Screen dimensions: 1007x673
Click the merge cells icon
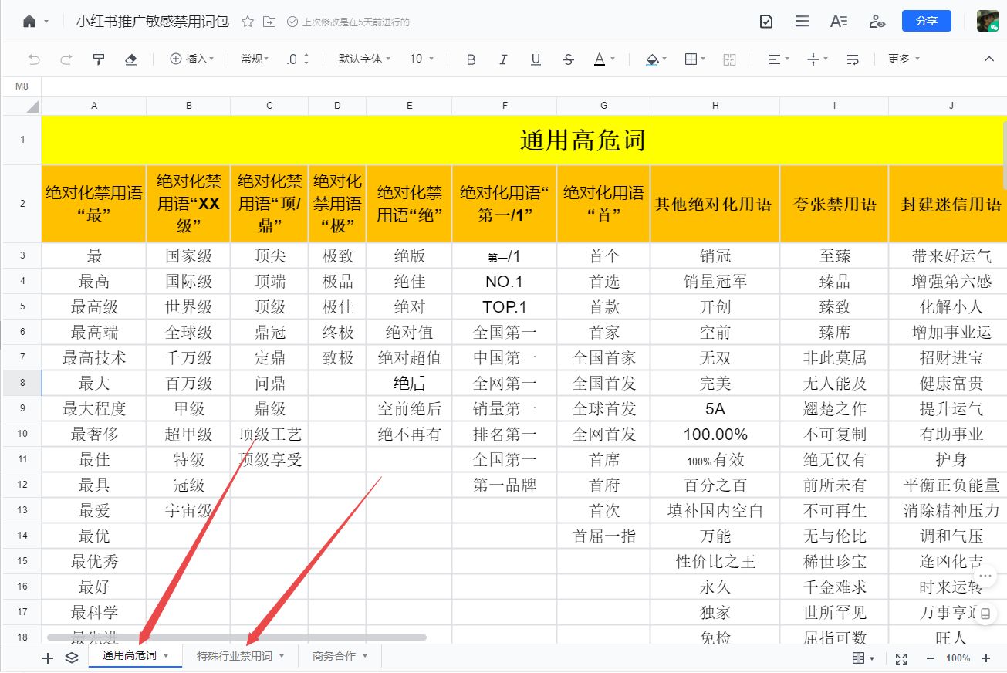[x=729, y=58]
